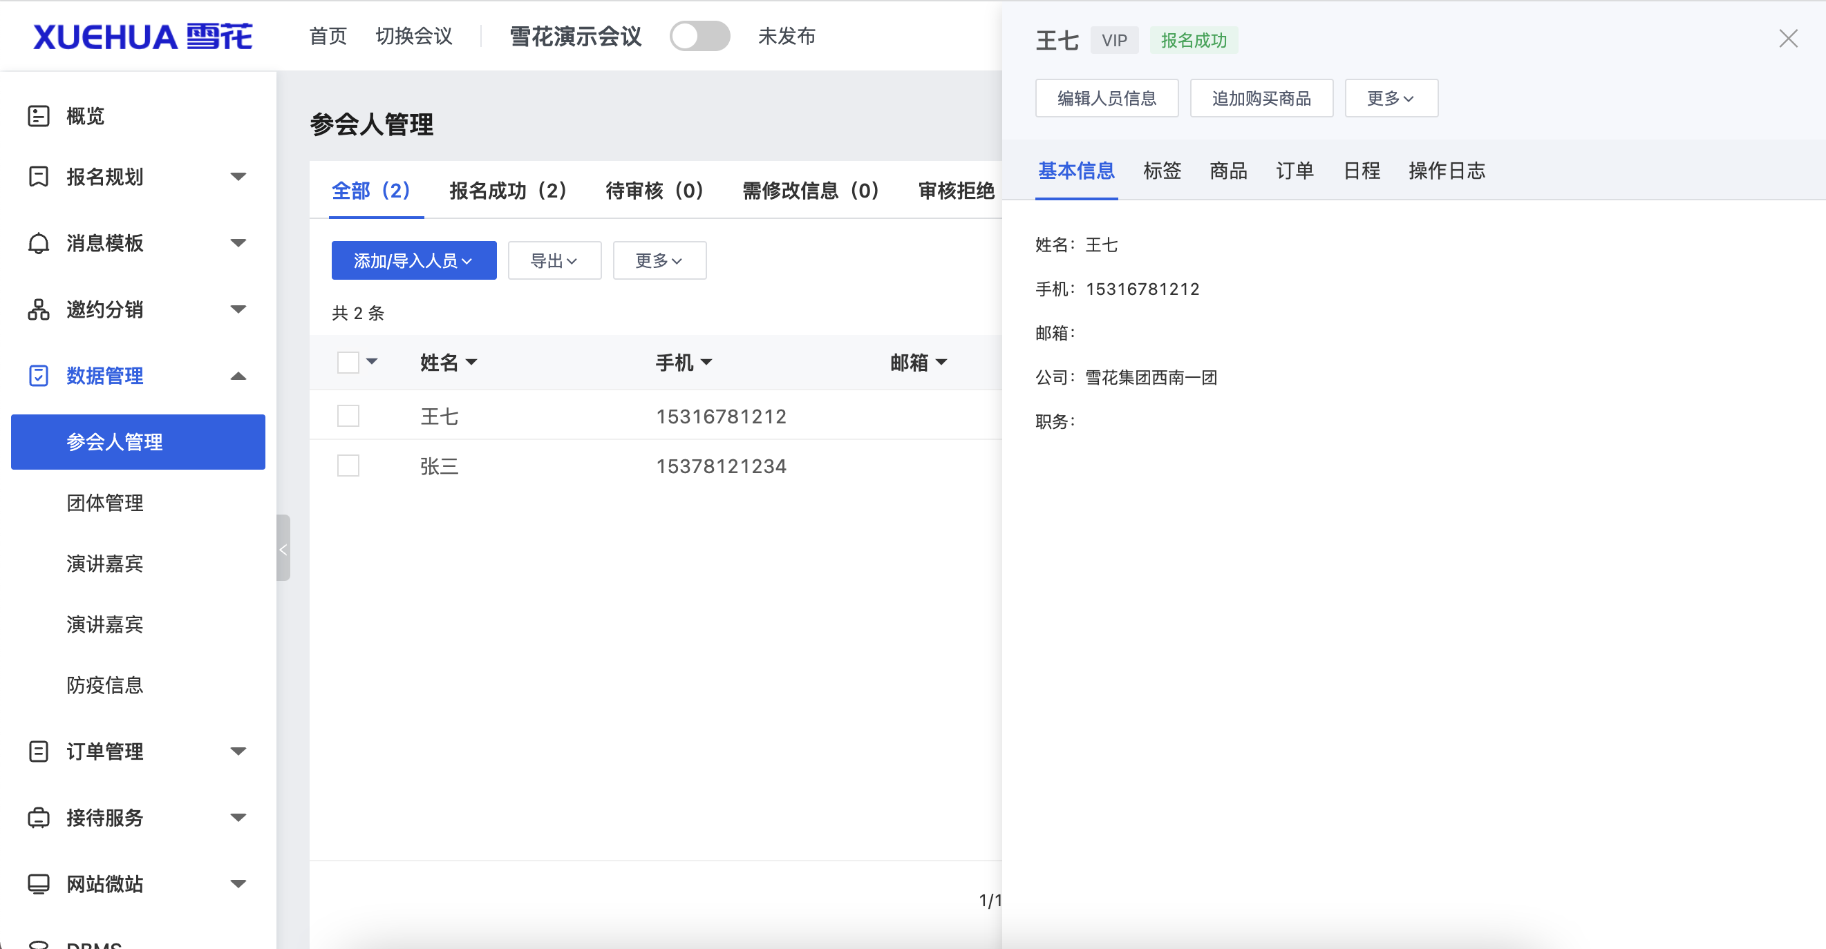Expand the 接待服务 menu
This screenshot has width=1826, height=949.
[238, 817]
